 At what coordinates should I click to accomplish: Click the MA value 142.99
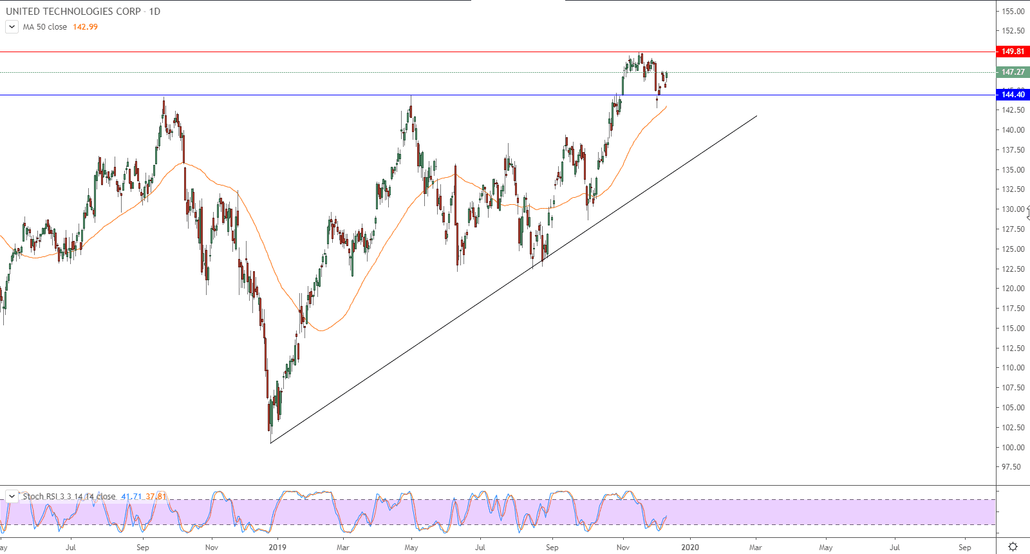coord(85,27)
